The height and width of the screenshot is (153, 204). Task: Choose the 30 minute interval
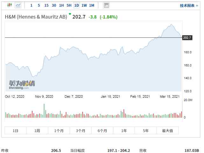pos(54,5)
